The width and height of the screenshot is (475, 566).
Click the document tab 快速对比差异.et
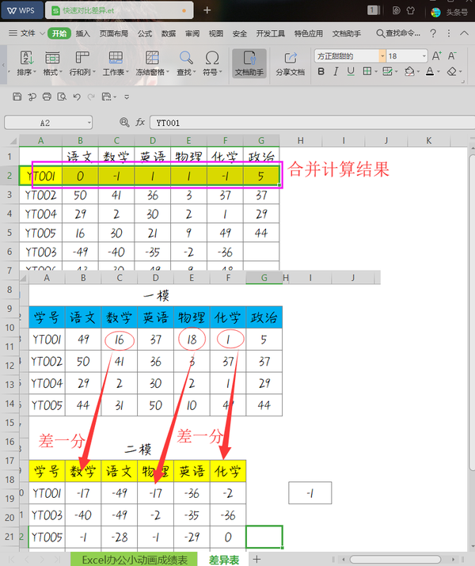point(119,10)
